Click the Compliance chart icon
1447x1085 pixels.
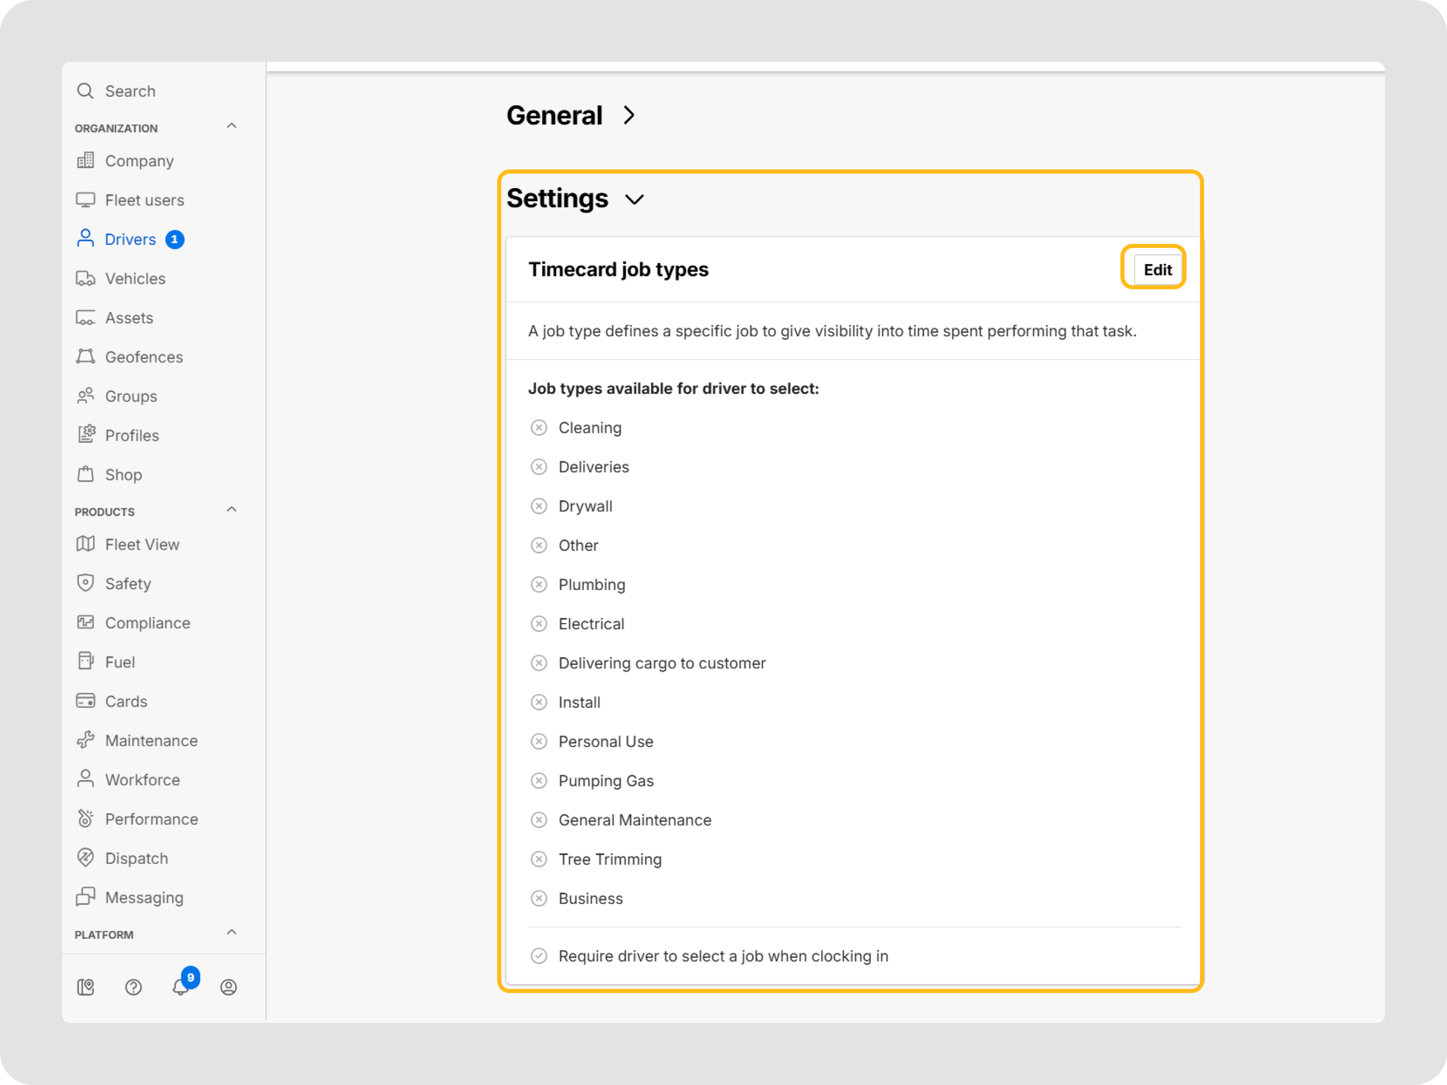pos(85,622)
